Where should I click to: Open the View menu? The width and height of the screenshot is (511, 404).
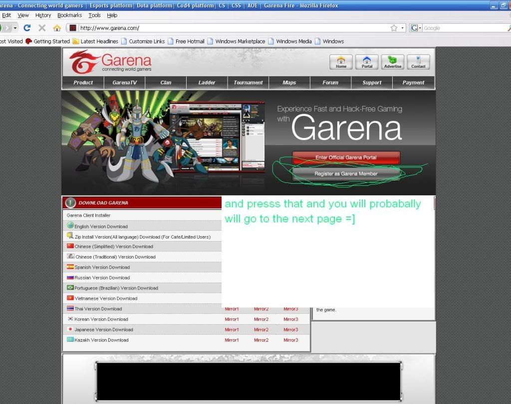(23, 15)
